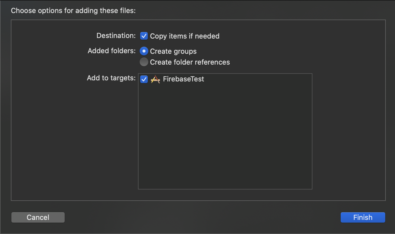Select the Create groups radio button
The width and height of the screenshot is (395, 234).
(144, 51)
